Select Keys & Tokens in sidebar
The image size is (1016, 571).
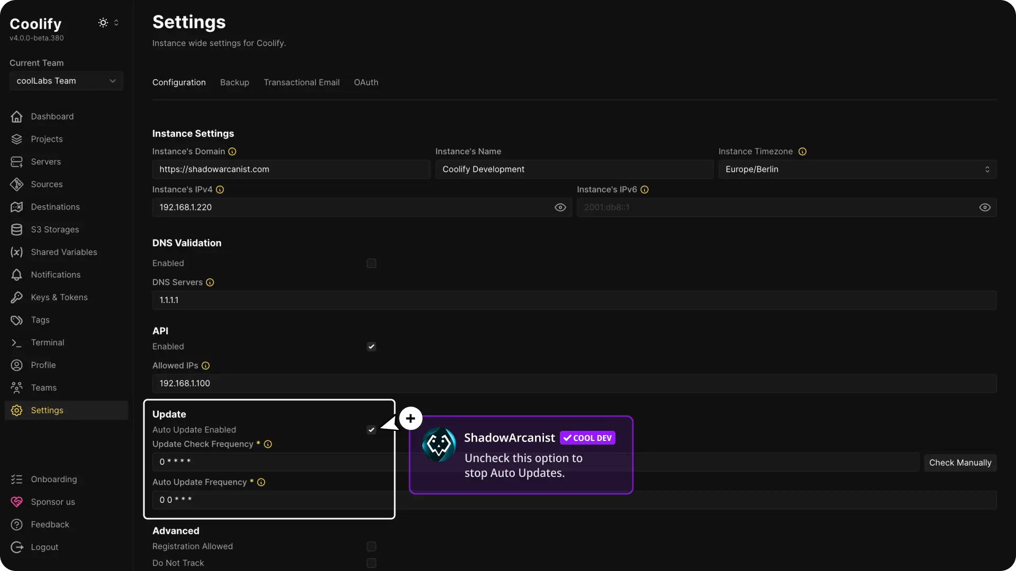59,297
